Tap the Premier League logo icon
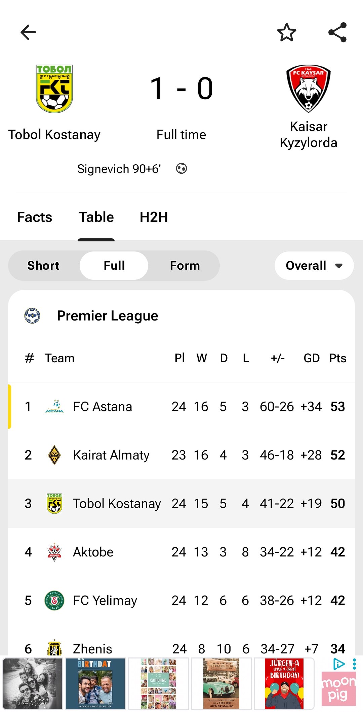 coord(32,316)
